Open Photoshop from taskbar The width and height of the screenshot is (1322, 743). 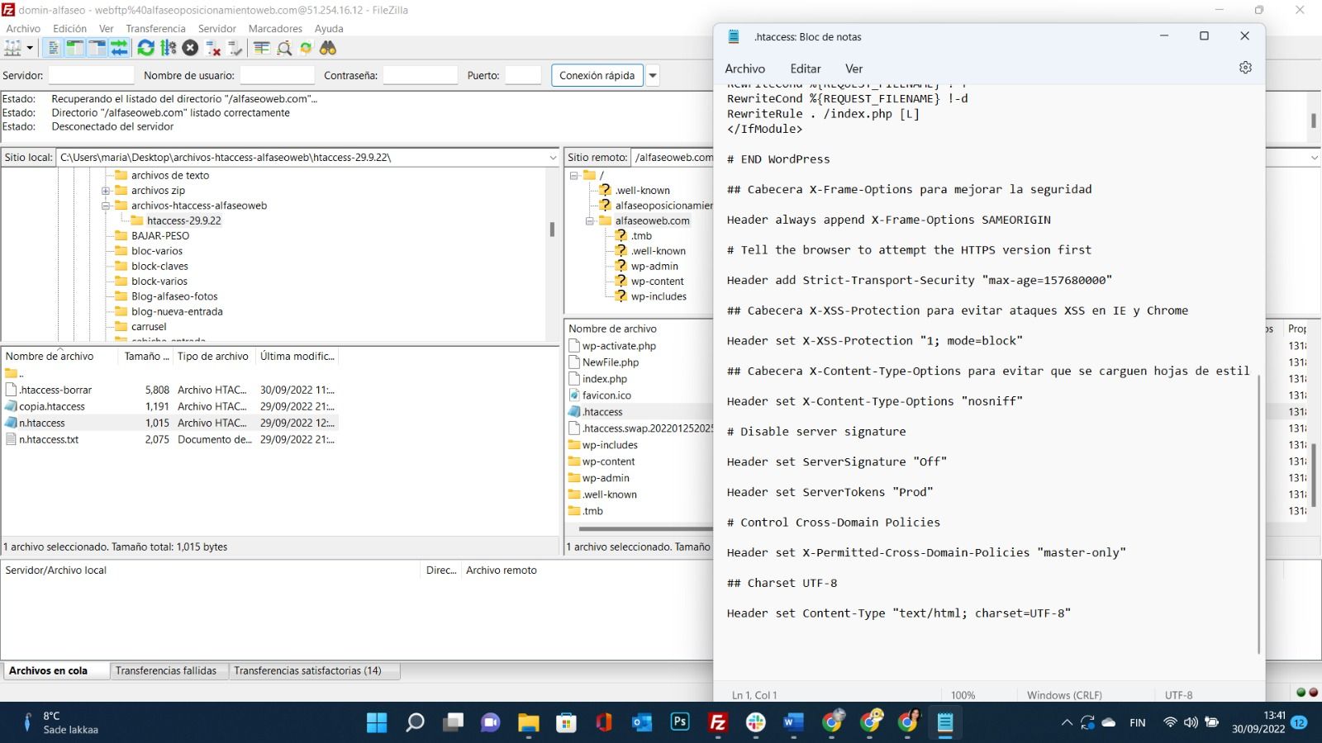coord(680,722)
